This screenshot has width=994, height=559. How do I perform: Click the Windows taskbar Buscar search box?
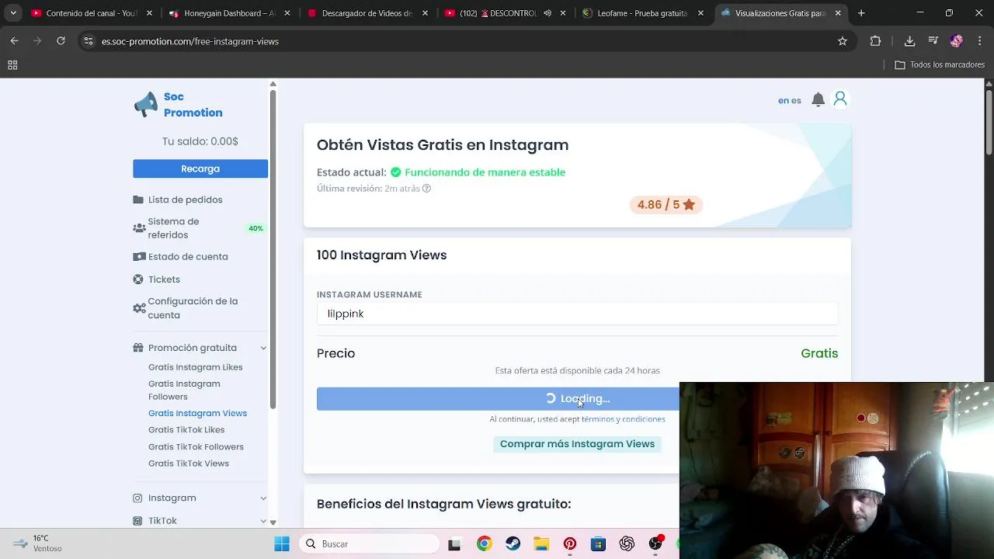pos(370,544)
